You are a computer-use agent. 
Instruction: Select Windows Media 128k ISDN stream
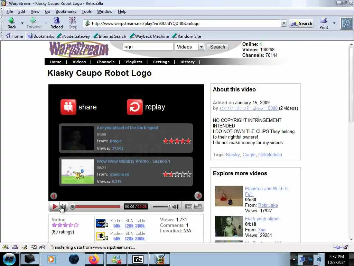[x=129, y=239]
